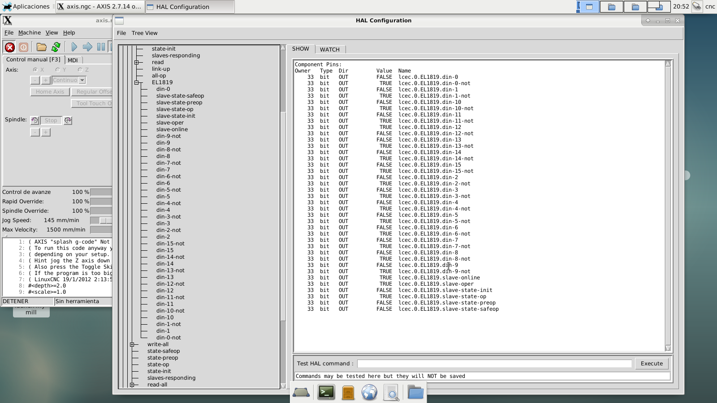Image resolution: width=717 pixels, height=403 pixels.
Task: Open a G-code file with the folder icon
Action: point(42,47)
